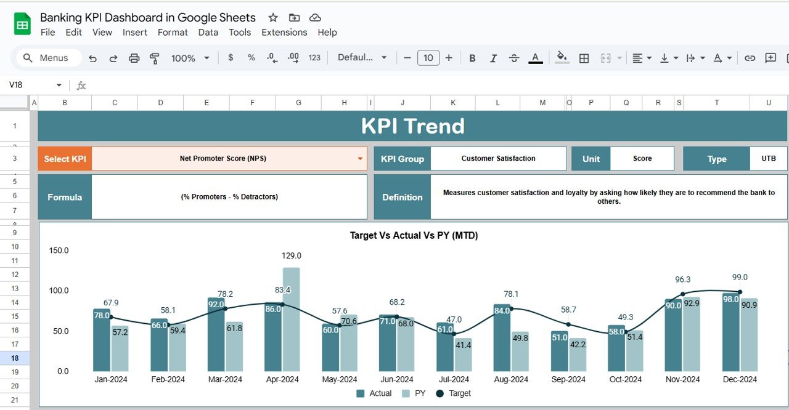The width and height of the screenshot is (789, 410).
Task: Click the fx formula bar icon
Action: 81,86
